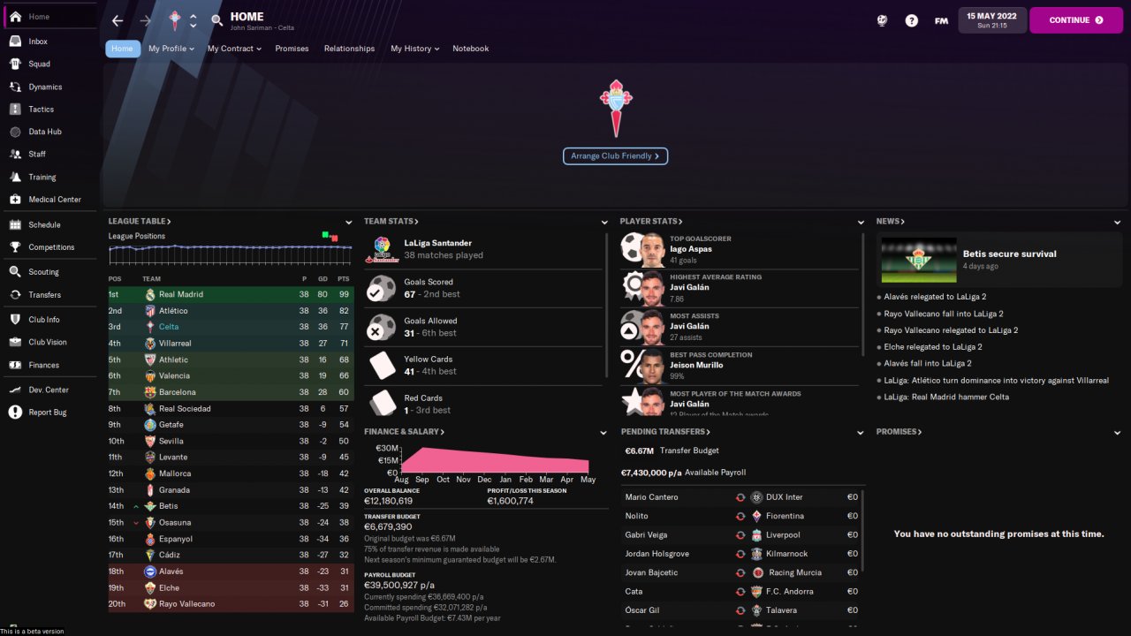Viewport: 1131px width, 636px height.
Task: Click the up/down chevrons beside the club crest
Action: 194,20
